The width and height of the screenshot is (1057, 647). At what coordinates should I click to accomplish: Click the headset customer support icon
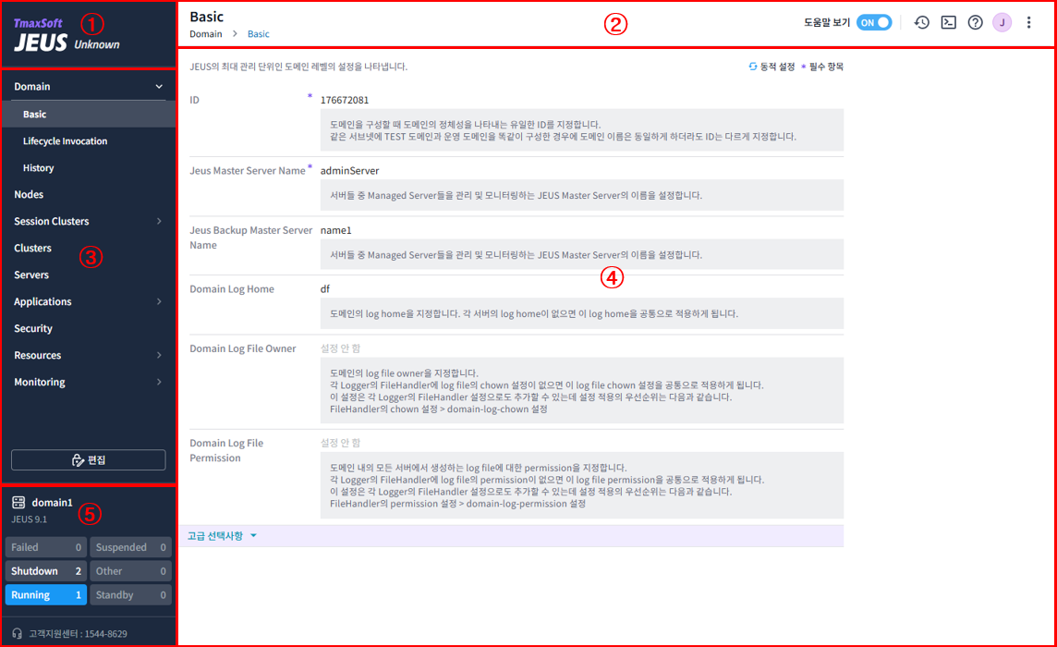[18, 634]
